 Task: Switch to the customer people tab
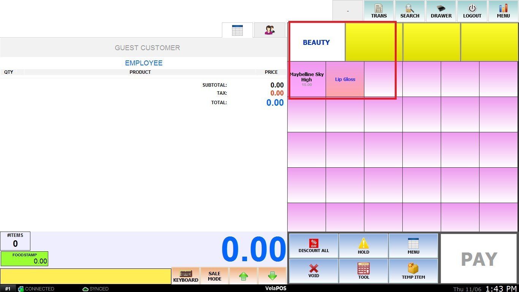pos(269,30)
